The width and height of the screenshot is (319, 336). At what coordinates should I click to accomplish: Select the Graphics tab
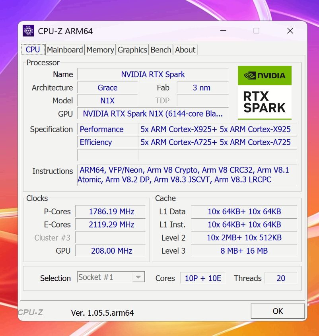(x=132, y=50)
